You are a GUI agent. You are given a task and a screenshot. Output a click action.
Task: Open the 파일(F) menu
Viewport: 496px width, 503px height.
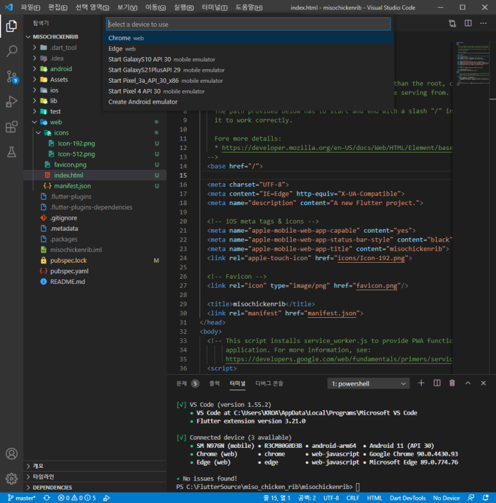[31, 8]
